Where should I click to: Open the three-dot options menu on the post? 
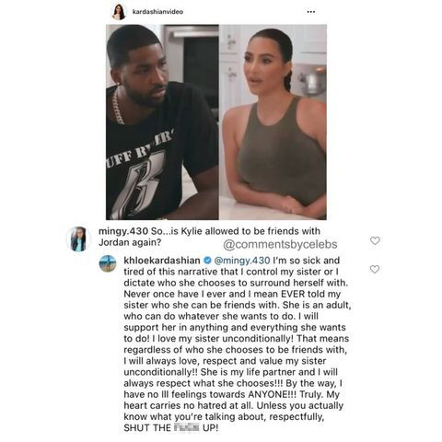click(x=311, y=12)
